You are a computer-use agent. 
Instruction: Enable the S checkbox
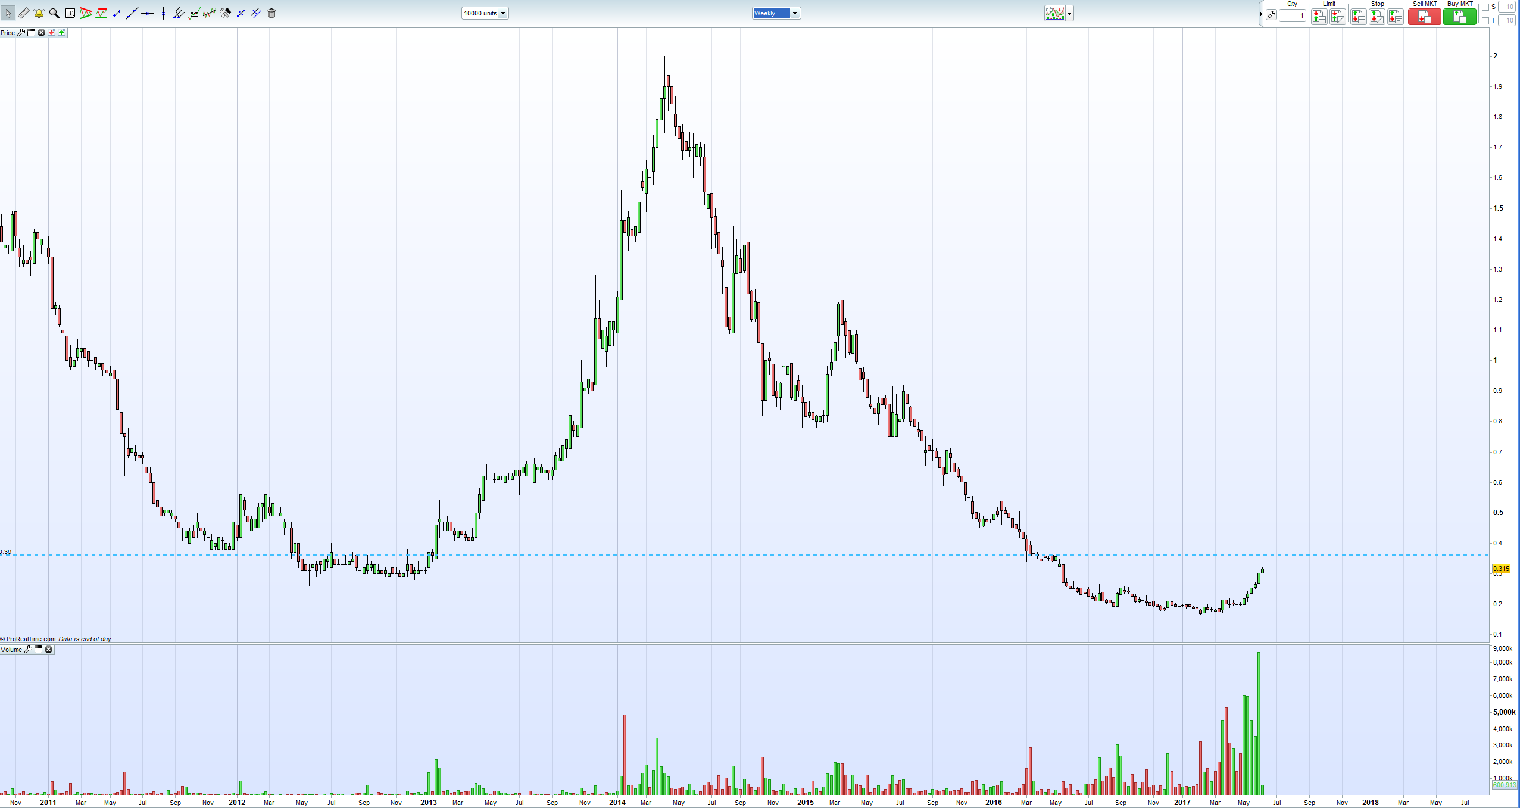1485,7
